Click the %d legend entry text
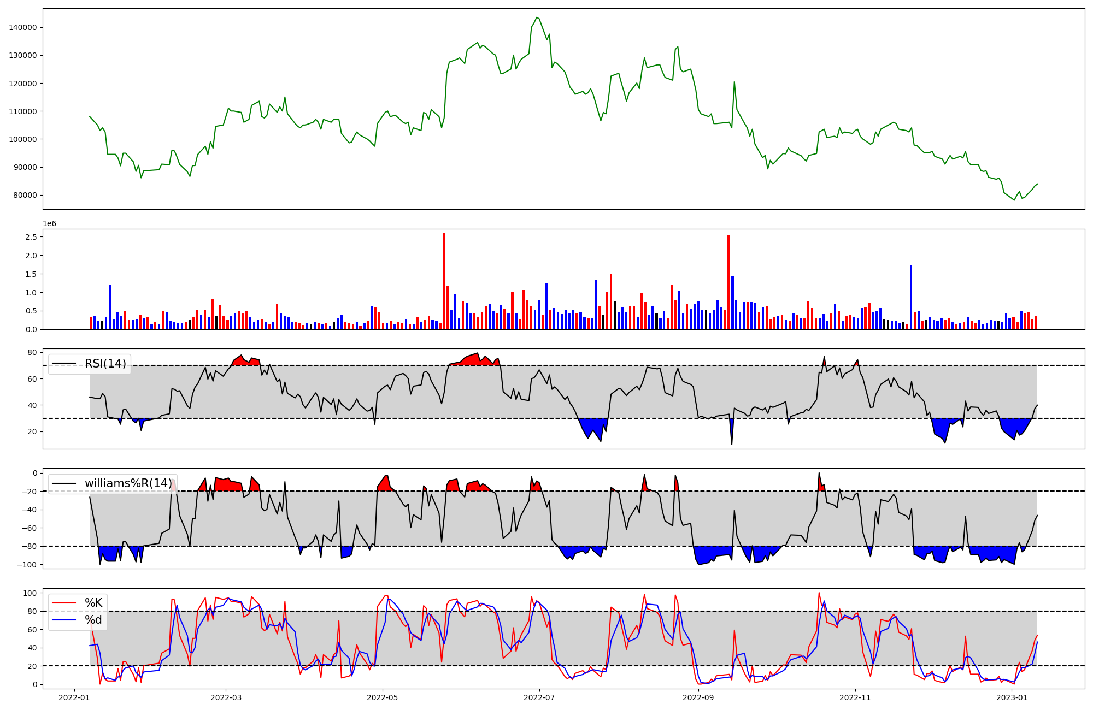This screenshot has height=710, width=1093. click(x=93, y=620)
